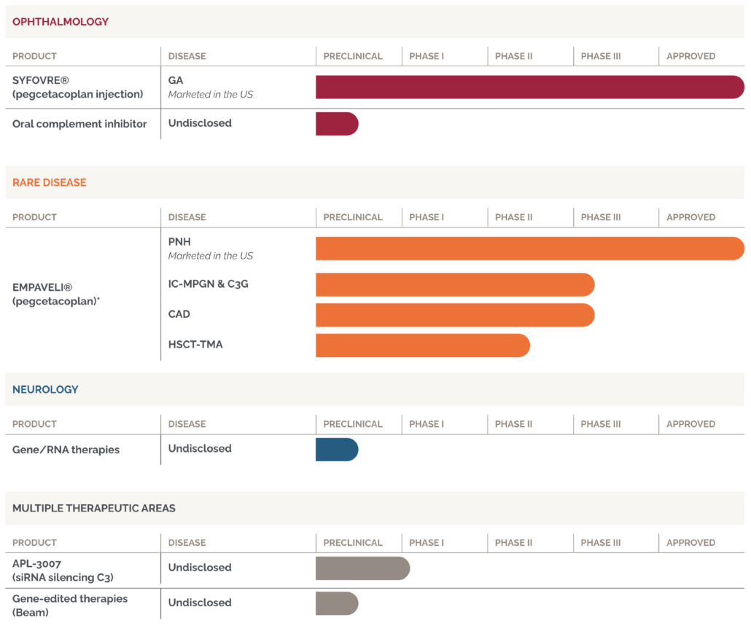Click PHASE II header in Neurology table

[x=513, y=423]
